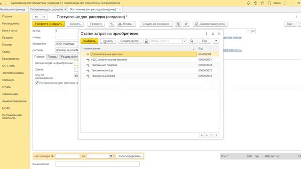The width and height of the screenshot is (301, 169).
Task: Go back with the left arrow button
Action: pyautogui.click(x=37, y=17)
